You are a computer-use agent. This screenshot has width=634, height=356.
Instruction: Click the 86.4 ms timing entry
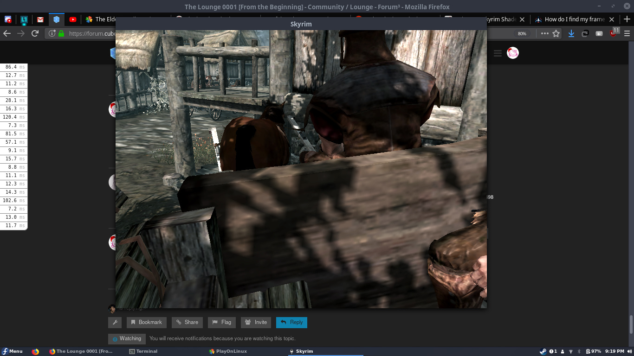point(13,67)
